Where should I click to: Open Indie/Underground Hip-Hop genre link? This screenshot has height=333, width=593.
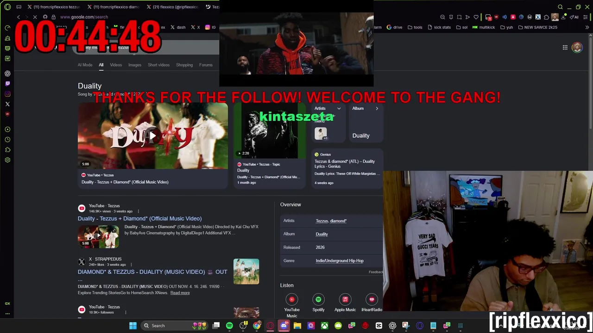[x=340, y=261]
